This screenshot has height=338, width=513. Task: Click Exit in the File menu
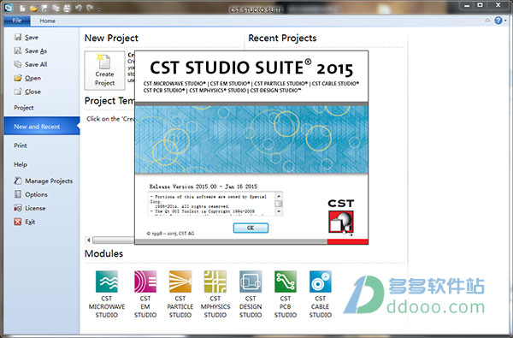[x=25, y=222]
